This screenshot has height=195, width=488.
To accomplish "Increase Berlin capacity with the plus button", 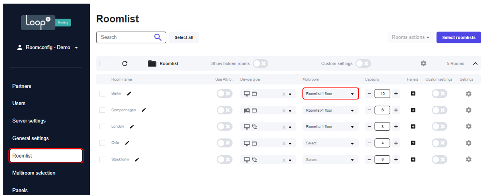I will click(x=396, y=93).
